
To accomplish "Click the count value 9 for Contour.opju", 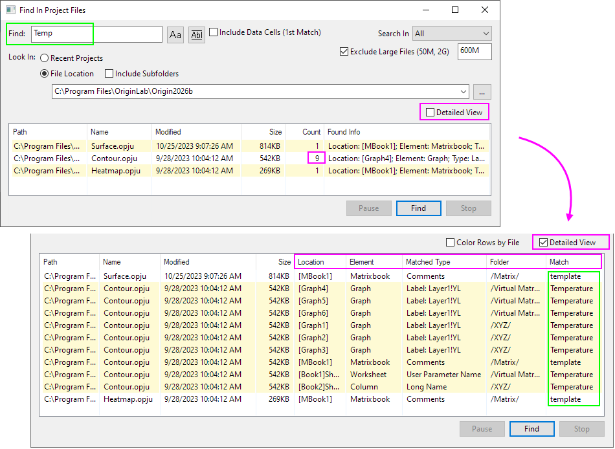I will tap(317, 159).
